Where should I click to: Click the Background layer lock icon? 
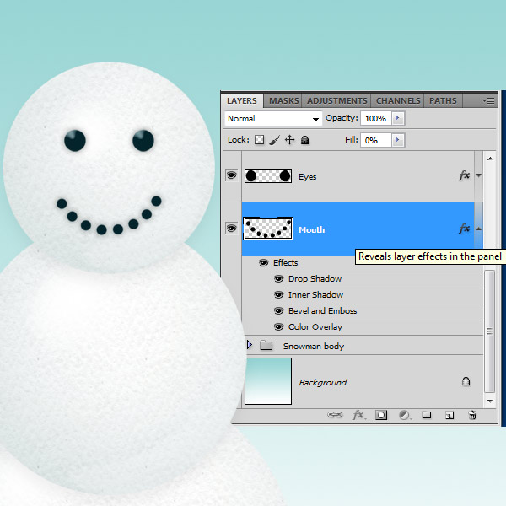click(466, 381)
